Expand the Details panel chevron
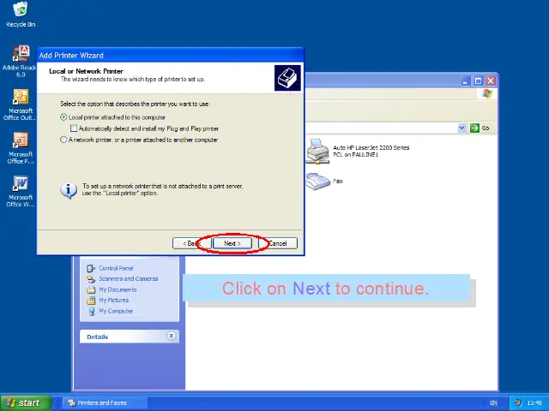Viewport: 549px width, 411px height. [x=172, y=336]
